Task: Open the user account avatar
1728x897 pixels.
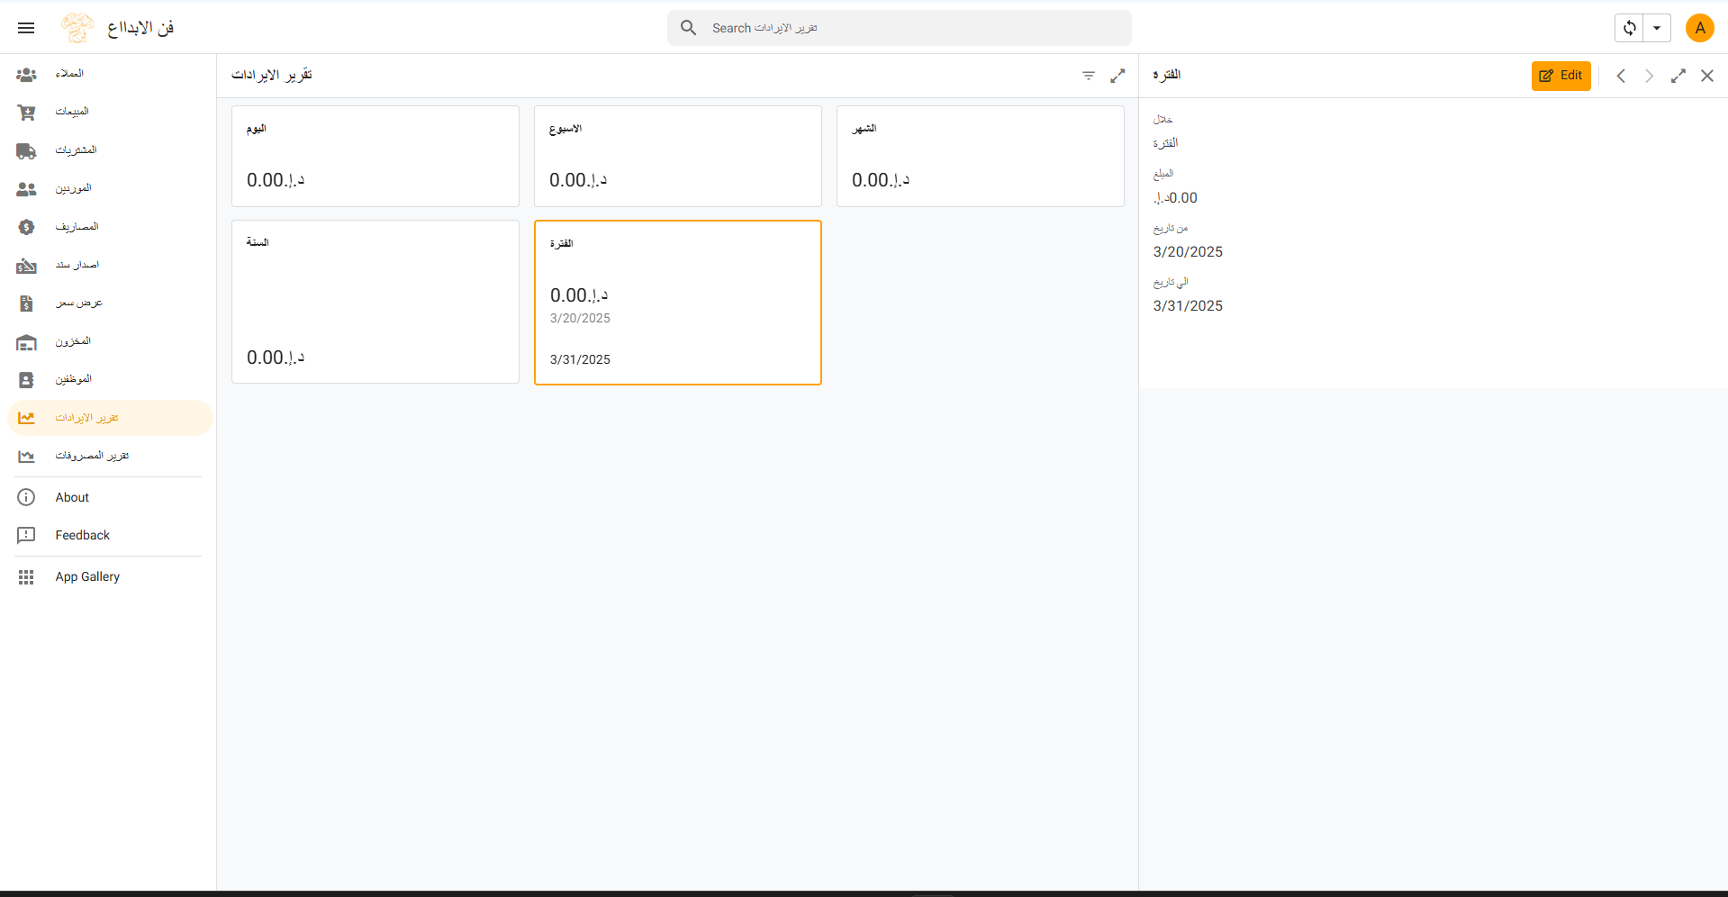Action: (x=1699, y=28)
